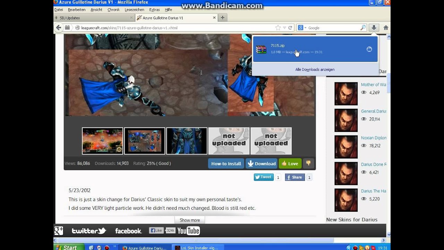This screenshot has height=250, width=444.
Task: Click the Facebook Like button in footer
Action: coord(156,230)
